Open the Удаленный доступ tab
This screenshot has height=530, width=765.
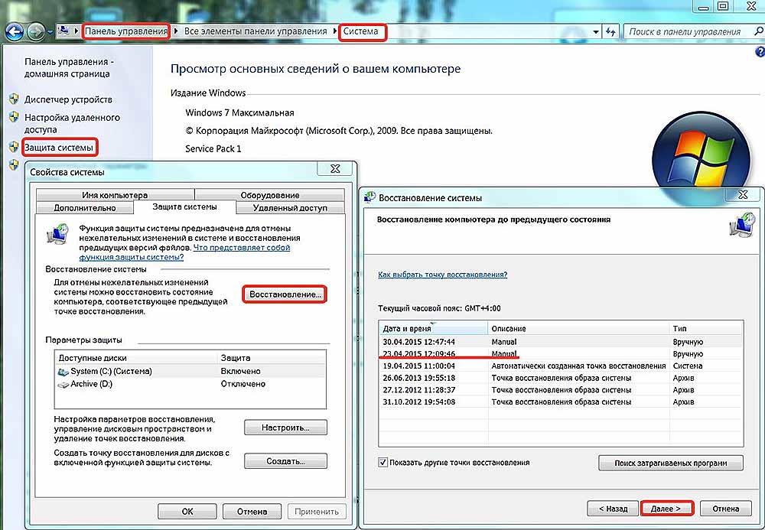click(x=290, y=208)
